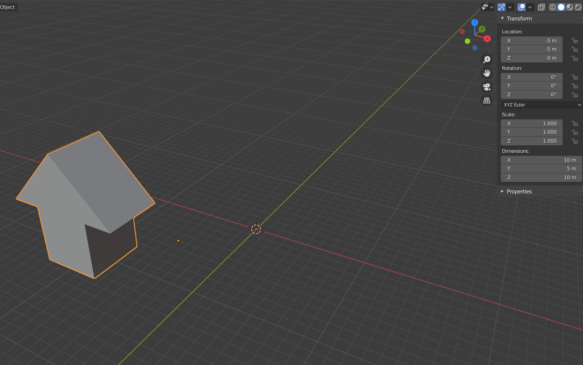This screenshot has width=583, height=365.
Task: Expand the Properties panel
Action: pos(502,192)
